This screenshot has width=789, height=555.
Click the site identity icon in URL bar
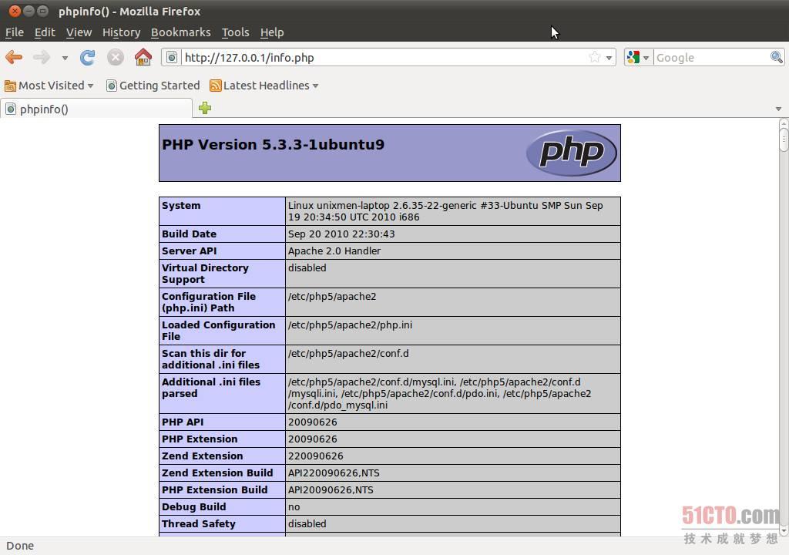point(172,57)
